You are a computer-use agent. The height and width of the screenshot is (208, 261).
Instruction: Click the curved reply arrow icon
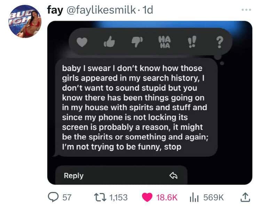coord(173,176)
